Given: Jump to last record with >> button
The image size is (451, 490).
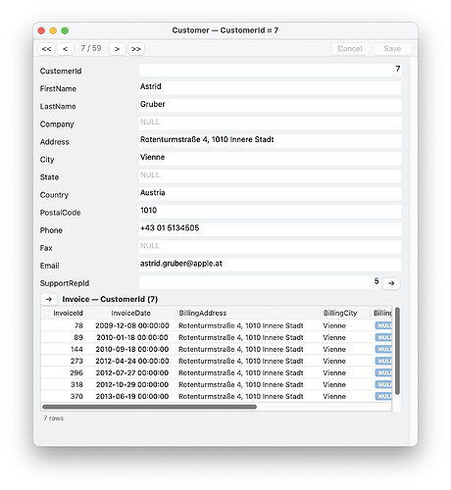Looking at the screenshot, I should [x=136, y=49].
